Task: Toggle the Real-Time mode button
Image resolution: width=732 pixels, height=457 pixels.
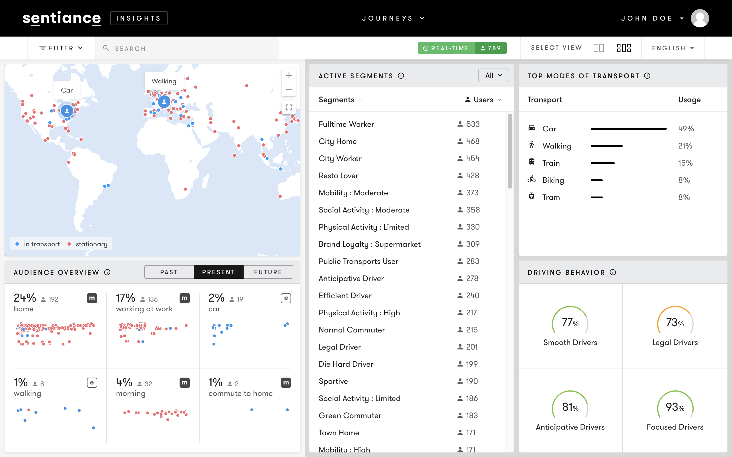Action: point(446,48)
